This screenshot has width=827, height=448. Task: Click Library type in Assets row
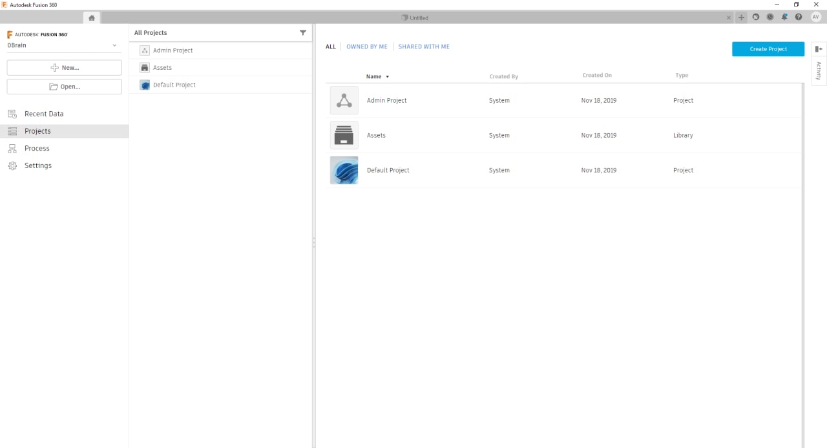pos(683,136)
